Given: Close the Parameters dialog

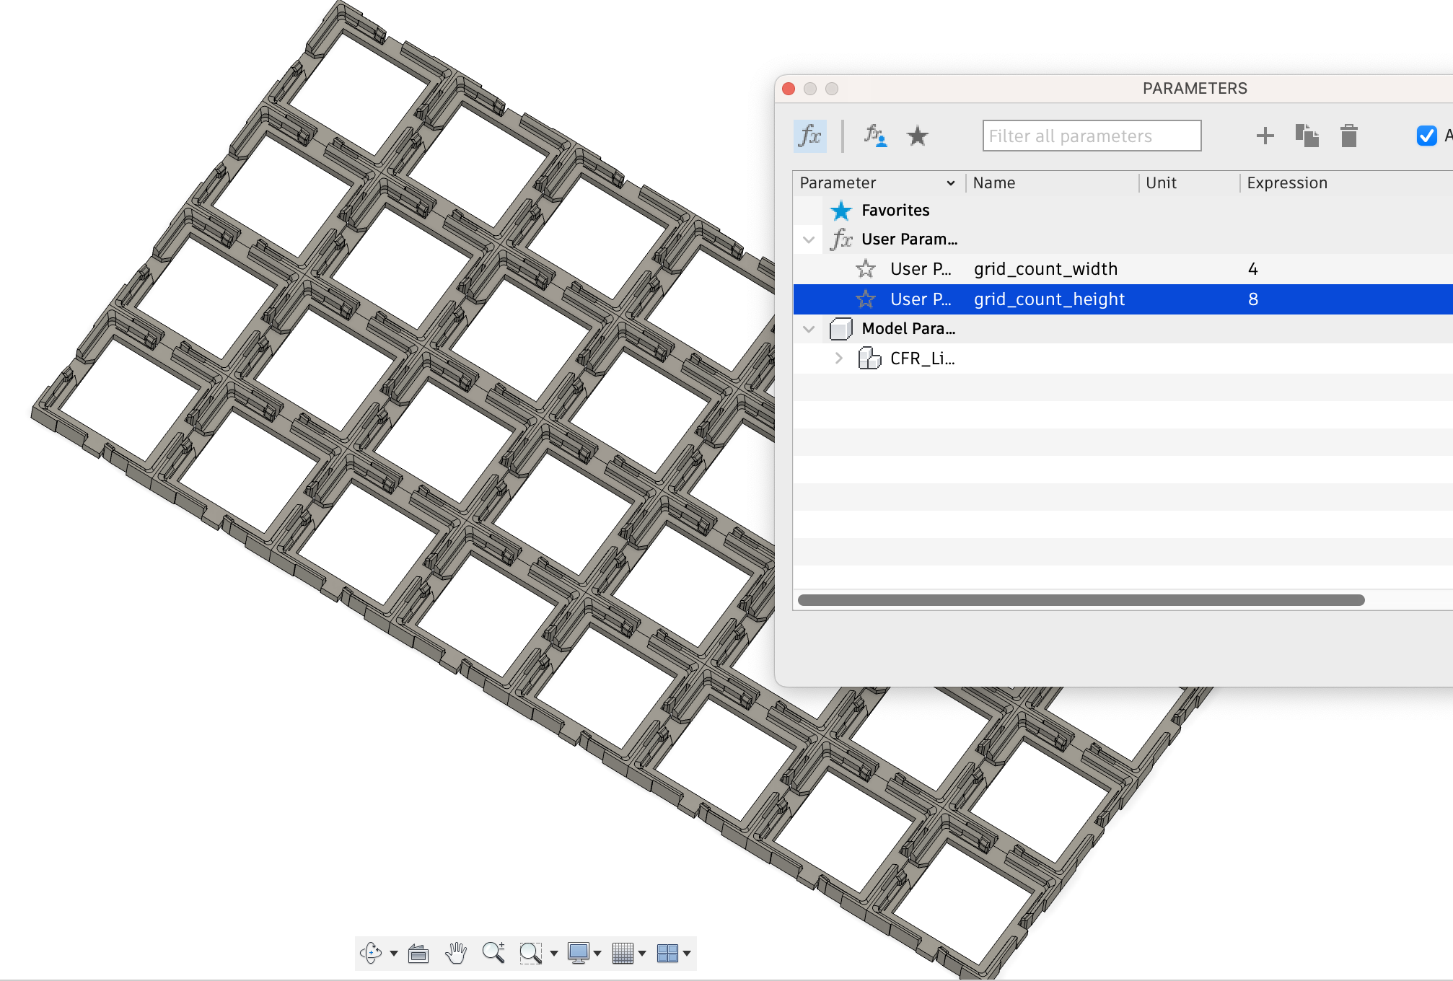Looking at the screenshot, I should click(x=789, y=88).
